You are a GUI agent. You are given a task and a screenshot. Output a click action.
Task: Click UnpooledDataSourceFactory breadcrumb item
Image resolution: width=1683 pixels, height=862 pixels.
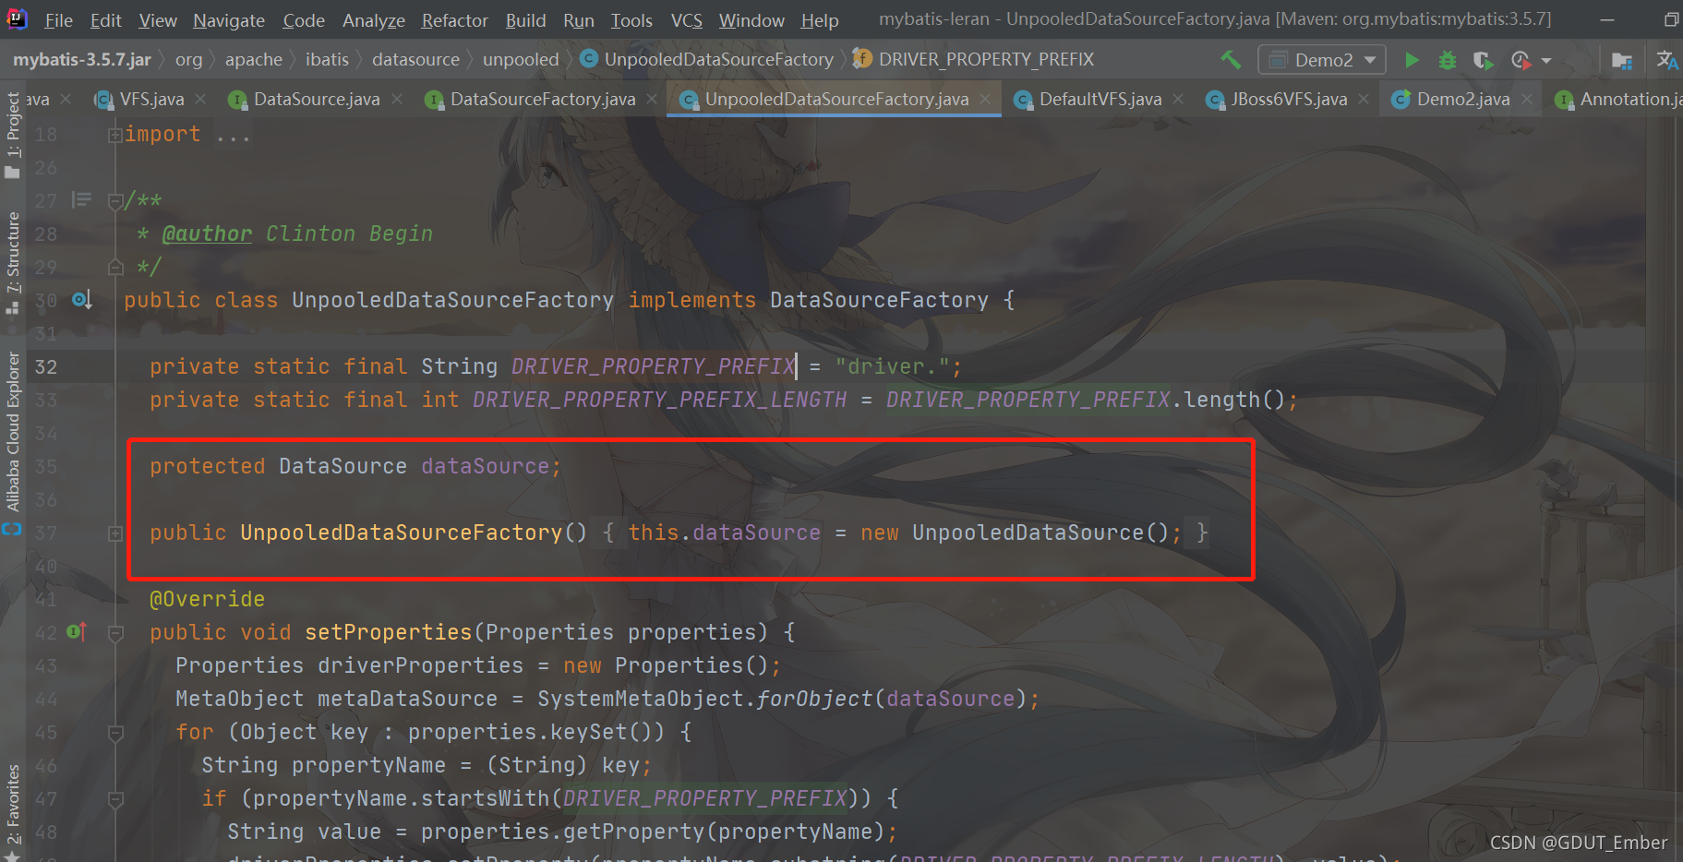pyautogui.click(x=708, y=60)
